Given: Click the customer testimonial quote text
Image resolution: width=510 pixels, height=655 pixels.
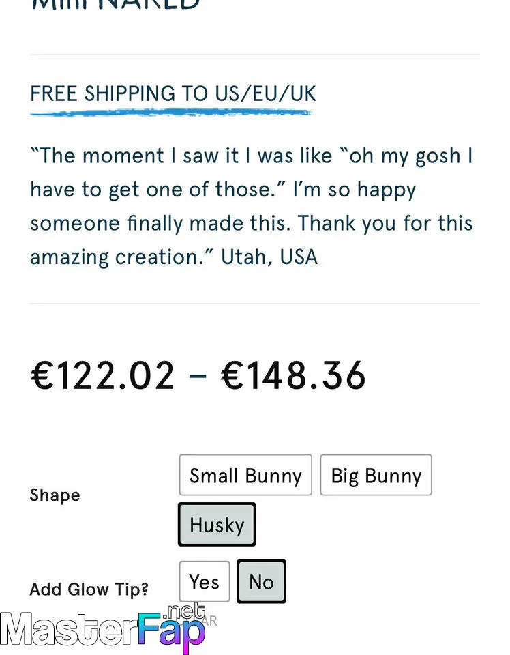Looking at the screenshot, I should tap(251, 189).
